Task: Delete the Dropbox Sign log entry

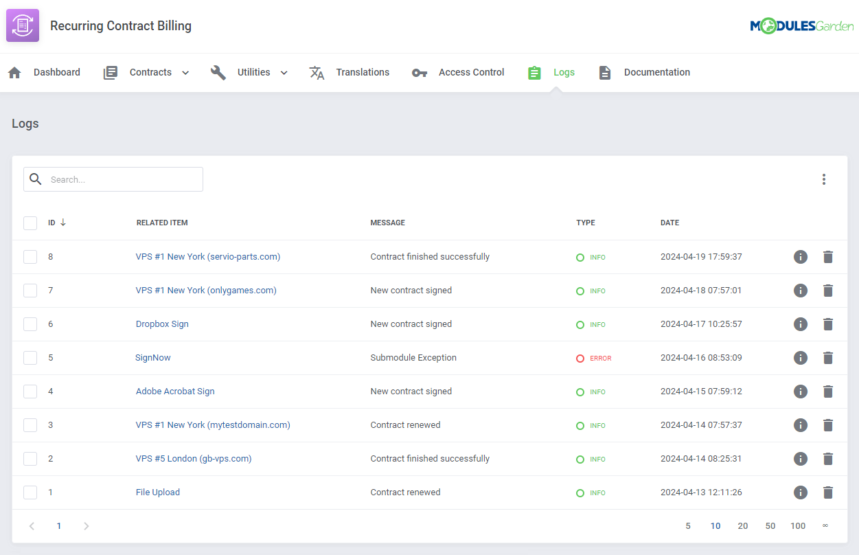Action: coord(828,324)
